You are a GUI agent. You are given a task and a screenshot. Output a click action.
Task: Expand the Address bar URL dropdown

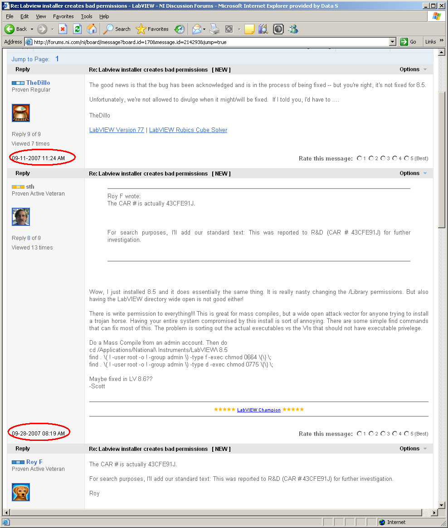393,42
